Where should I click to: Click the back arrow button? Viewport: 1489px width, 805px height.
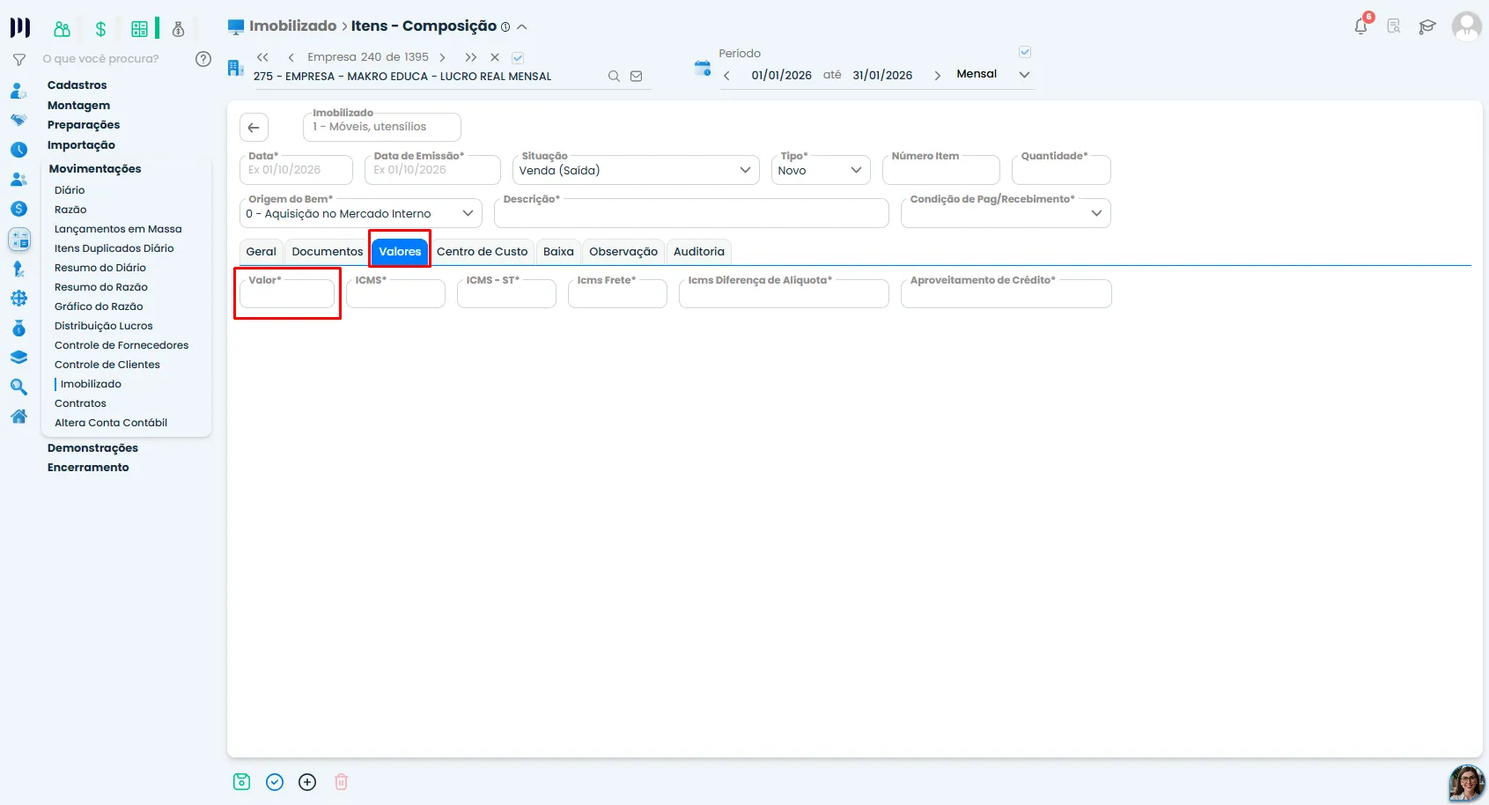click(254, 128)
